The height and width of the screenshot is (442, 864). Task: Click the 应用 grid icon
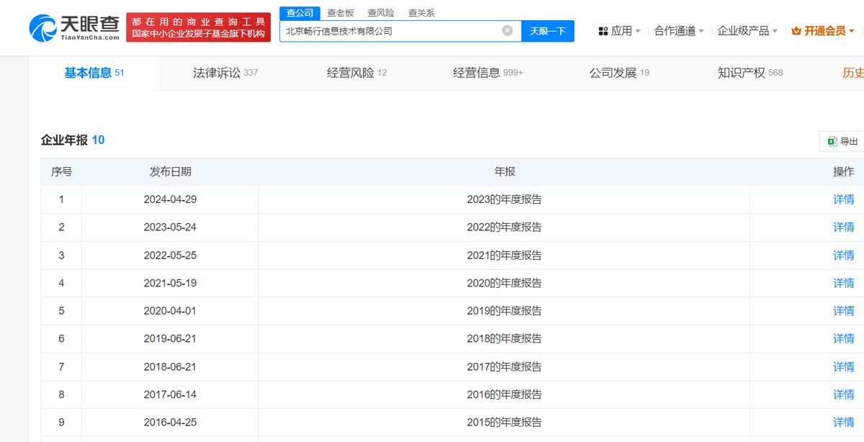coord(603,31)
